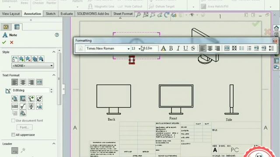Decrease indent in Formatting toolbar

(256, 48)
